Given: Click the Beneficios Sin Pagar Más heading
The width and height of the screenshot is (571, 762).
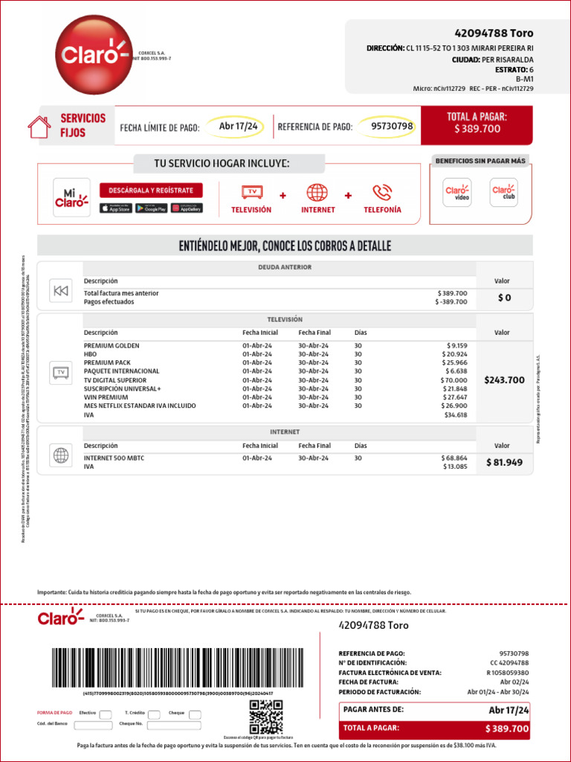Looking at the screenshot, I should click(480, 161).
